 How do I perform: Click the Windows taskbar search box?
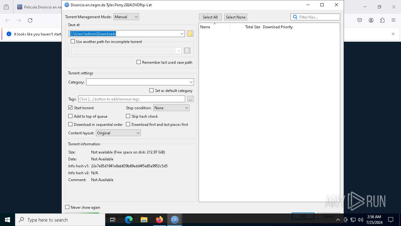click(60, 220)
